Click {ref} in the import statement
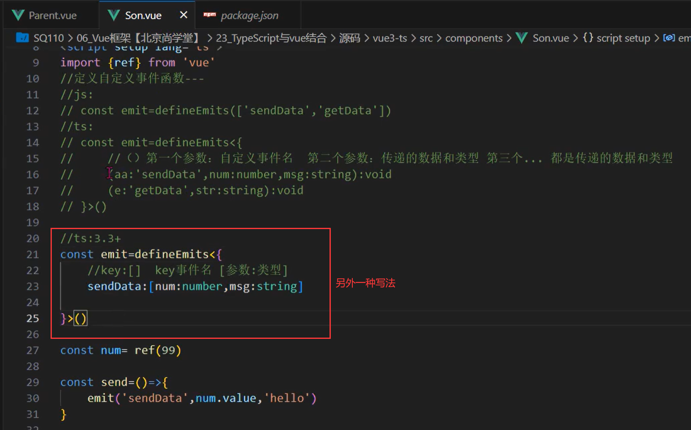The height and width of the screenshot is (430, 691). 124,63
